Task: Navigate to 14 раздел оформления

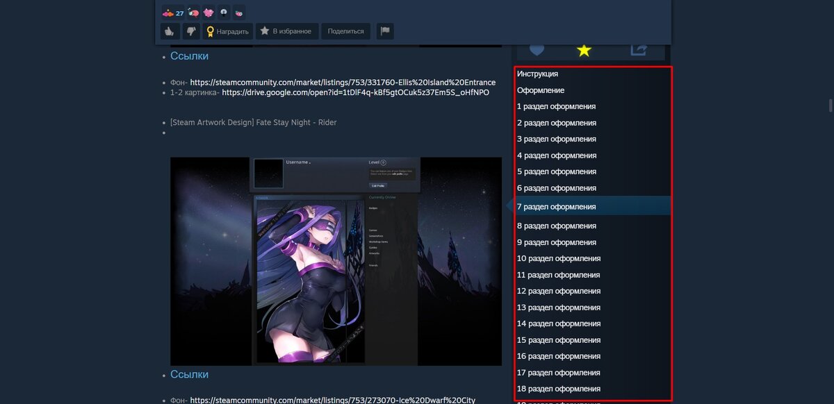Action: tap(559, 323)
